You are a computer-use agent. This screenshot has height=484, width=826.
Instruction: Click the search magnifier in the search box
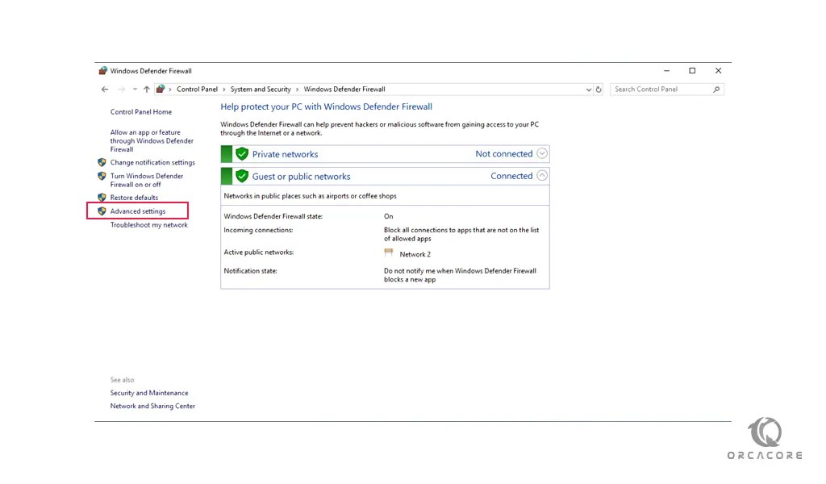click(715, 89)
